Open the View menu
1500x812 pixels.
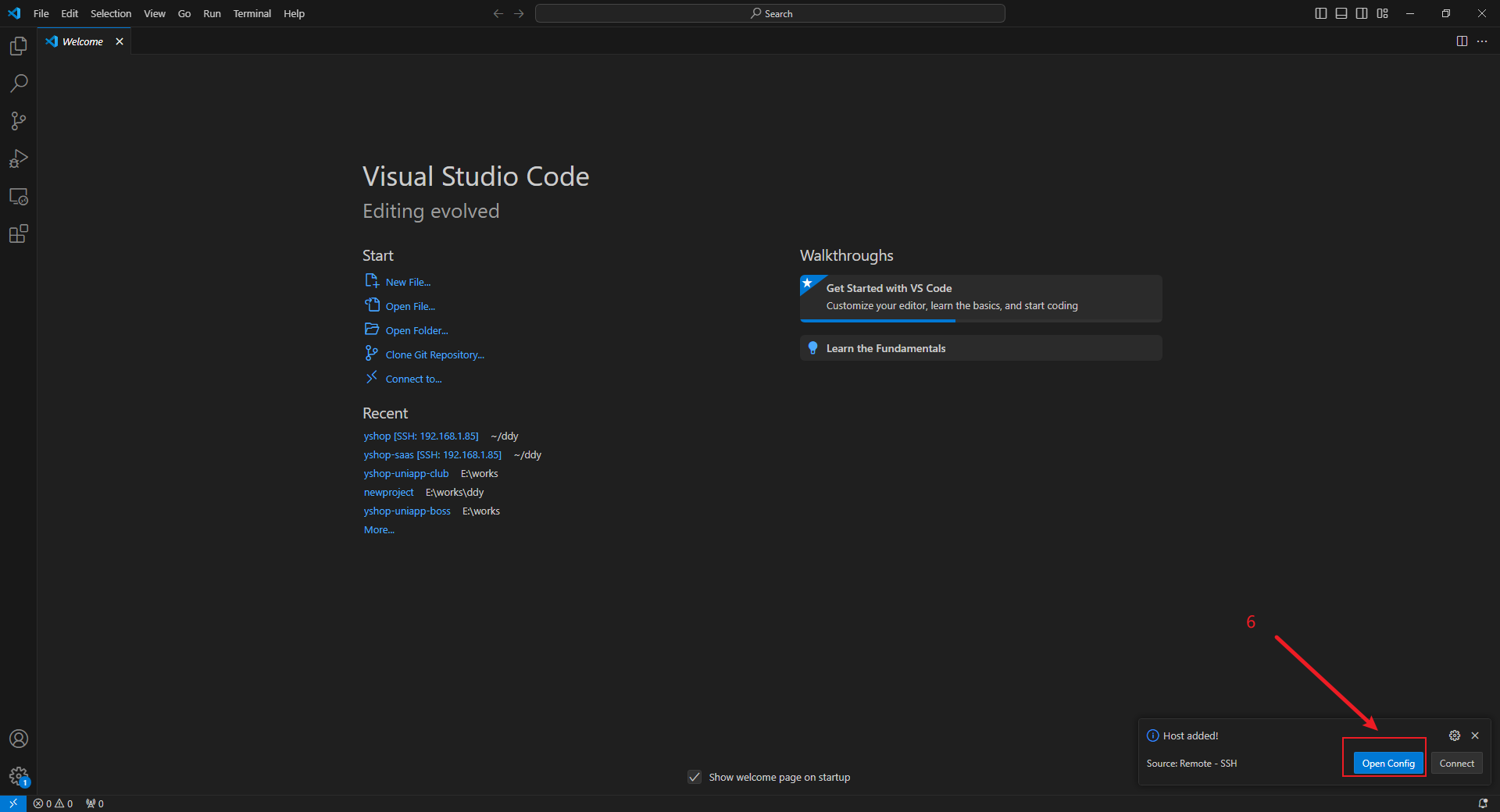(155, 13)
